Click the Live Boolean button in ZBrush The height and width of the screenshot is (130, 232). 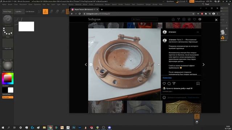coord(30,12)
